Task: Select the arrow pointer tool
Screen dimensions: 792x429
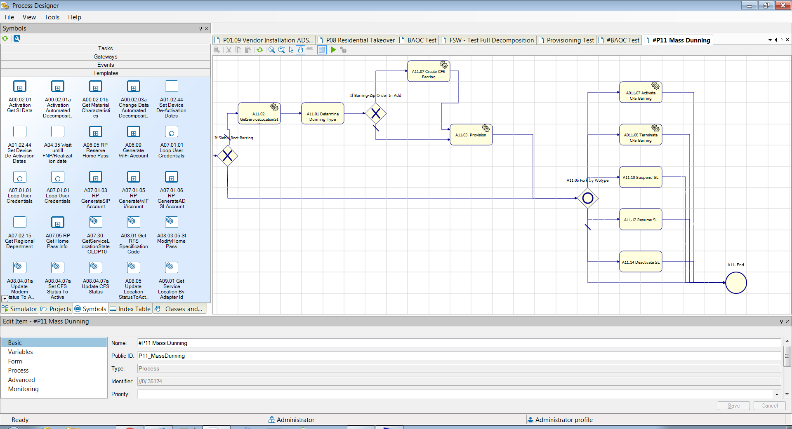Action: click(x=291, y=50)
